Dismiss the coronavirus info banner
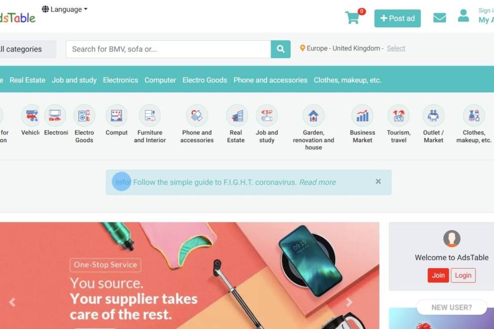This screenshot has height=329, width=494. (378, 182)
